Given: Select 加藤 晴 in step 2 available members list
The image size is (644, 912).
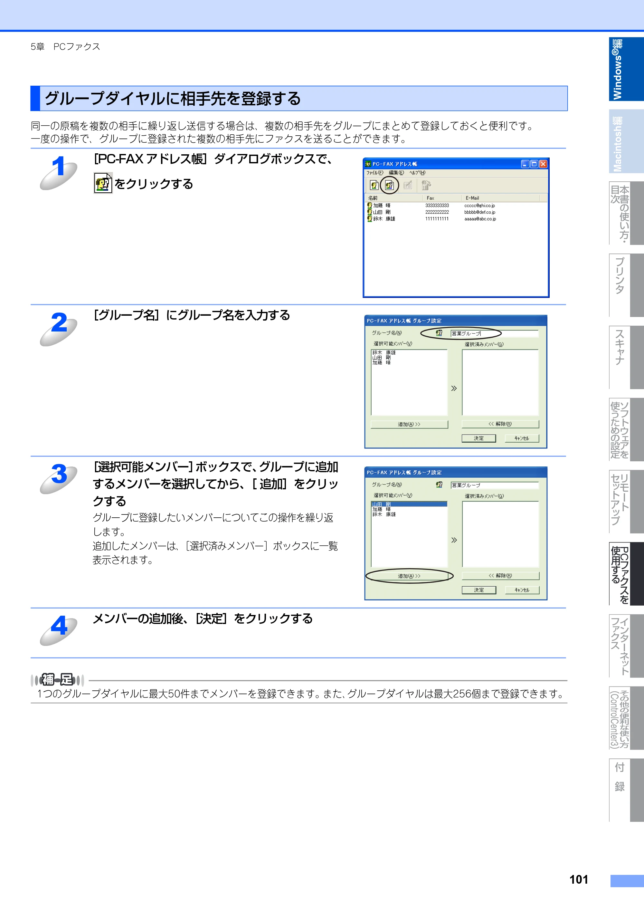Looking at the screenshot, I should (x=381, y=363).
